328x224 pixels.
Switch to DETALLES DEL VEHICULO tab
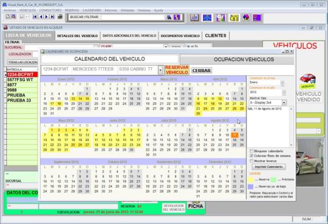coord(77,36)
